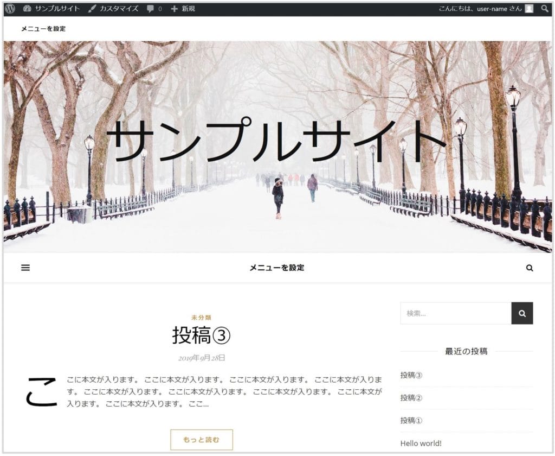
Task: Open the カスタマイズ customizer
Action: (x=113, y=9)
